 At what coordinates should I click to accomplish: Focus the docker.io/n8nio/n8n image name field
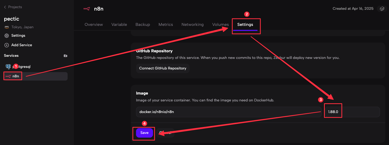(228, 112)
